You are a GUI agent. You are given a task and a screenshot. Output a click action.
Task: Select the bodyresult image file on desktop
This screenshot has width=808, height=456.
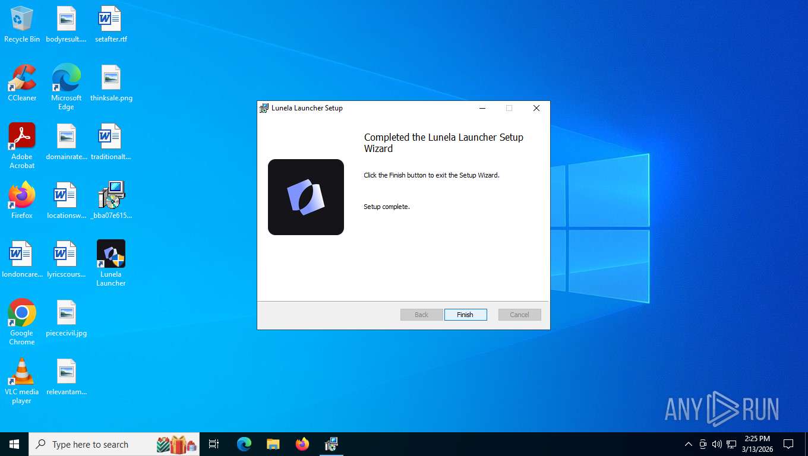tap(67, 25)
